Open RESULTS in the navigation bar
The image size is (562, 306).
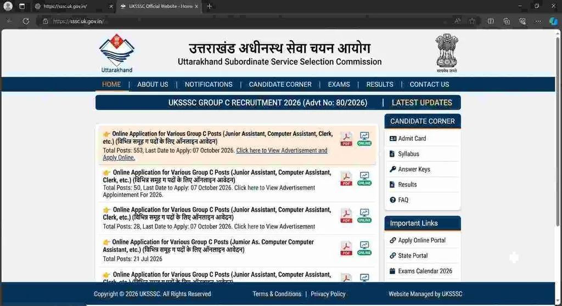click(380, 84)
